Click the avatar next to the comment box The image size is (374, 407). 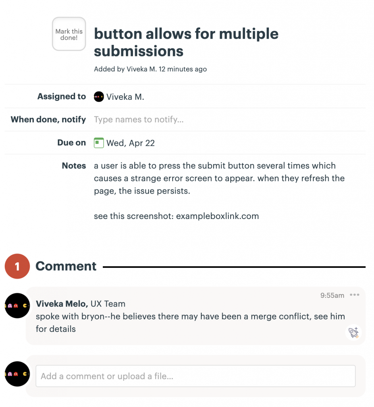[17, 374]
